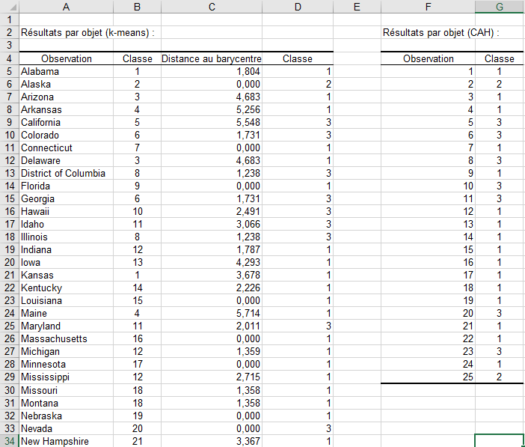Screen dimensions: 525x447
Task: Click the class value 20 for Nevada
Action: 138,428
